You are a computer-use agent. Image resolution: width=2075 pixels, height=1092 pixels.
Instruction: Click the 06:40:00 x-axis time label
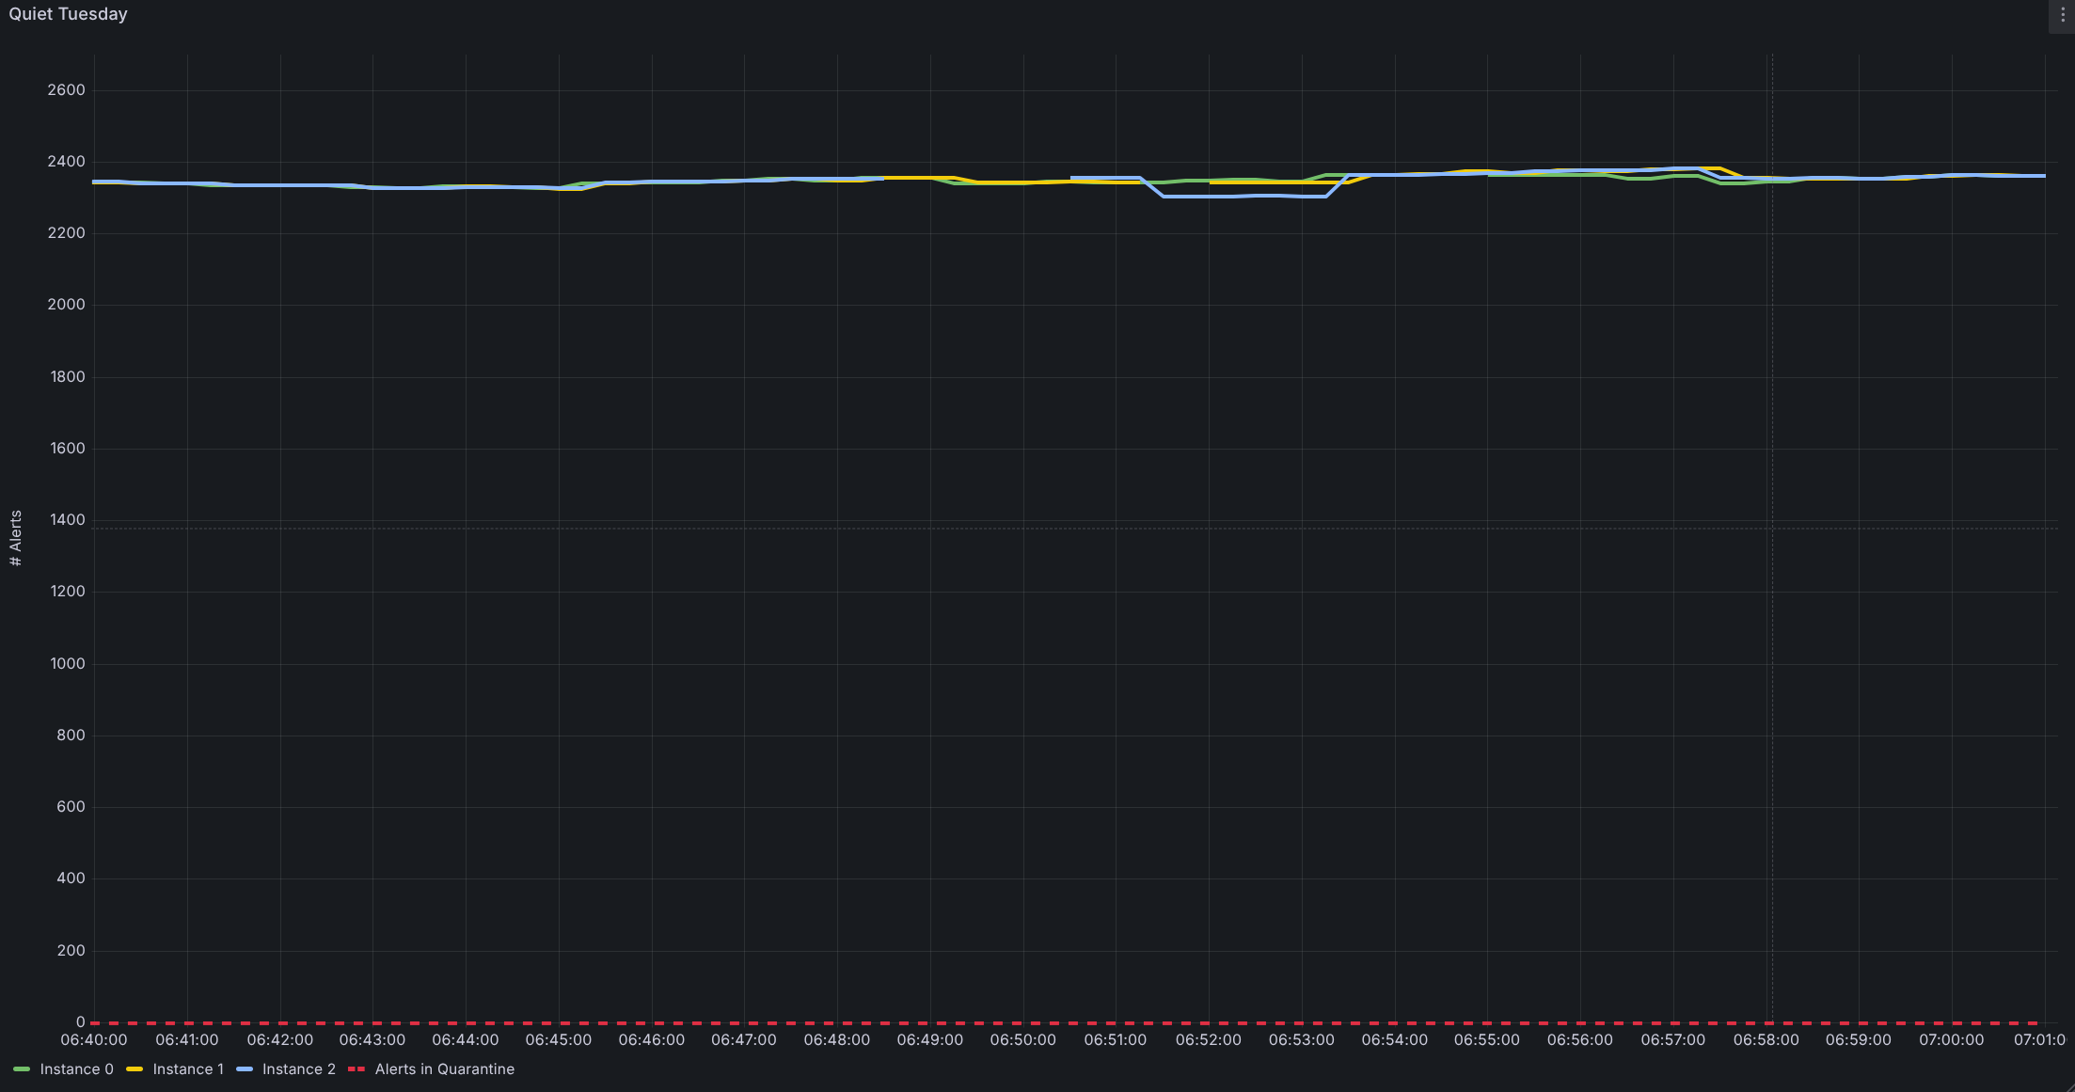pyautogui.click(x=94, y=1040)
